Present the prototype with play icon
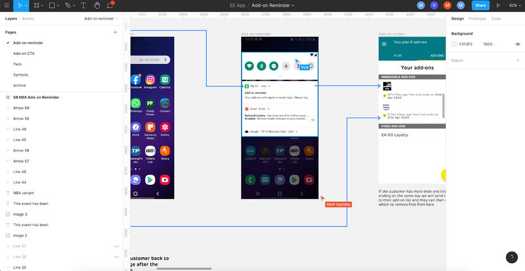Image resolution: width=525 pixels, height=271 pixels. click(498, 5)
